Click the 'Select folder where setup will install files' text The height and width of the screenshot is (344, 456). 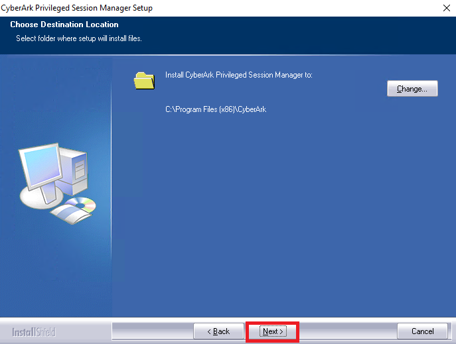tap(79, 38)
